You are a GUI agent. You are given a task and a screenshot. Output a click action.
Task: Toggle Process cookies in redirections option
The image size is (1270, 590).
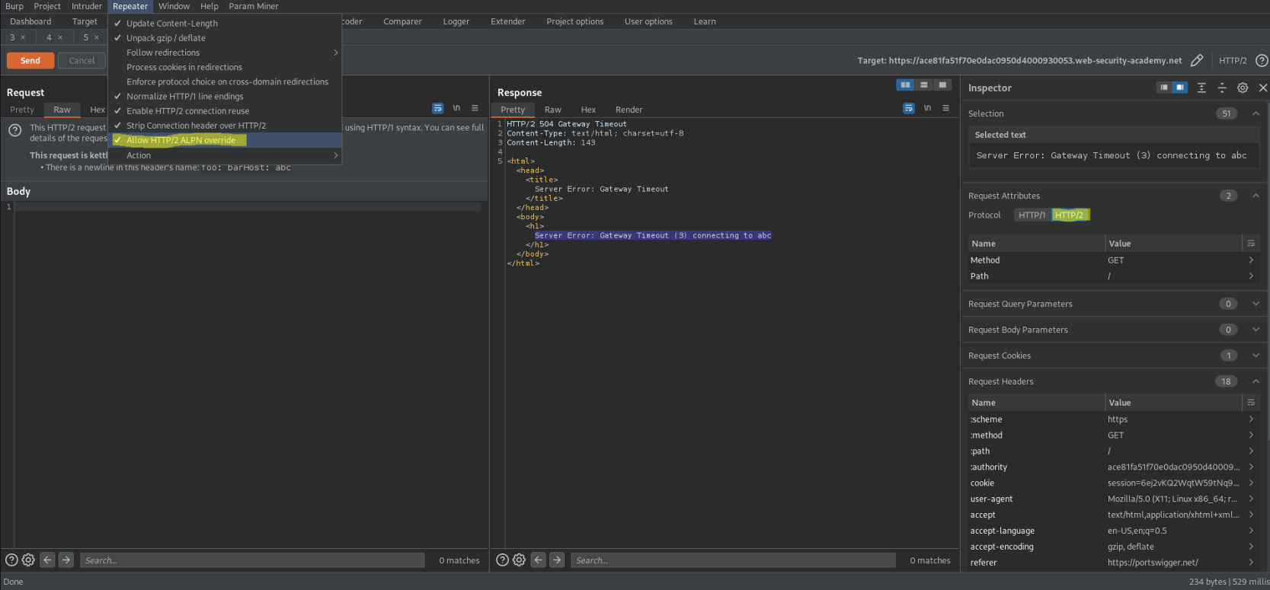point(225,67)
